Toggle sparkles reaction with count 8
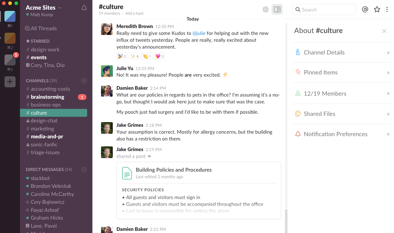This screenshot has width=394, height=233. 135,56
